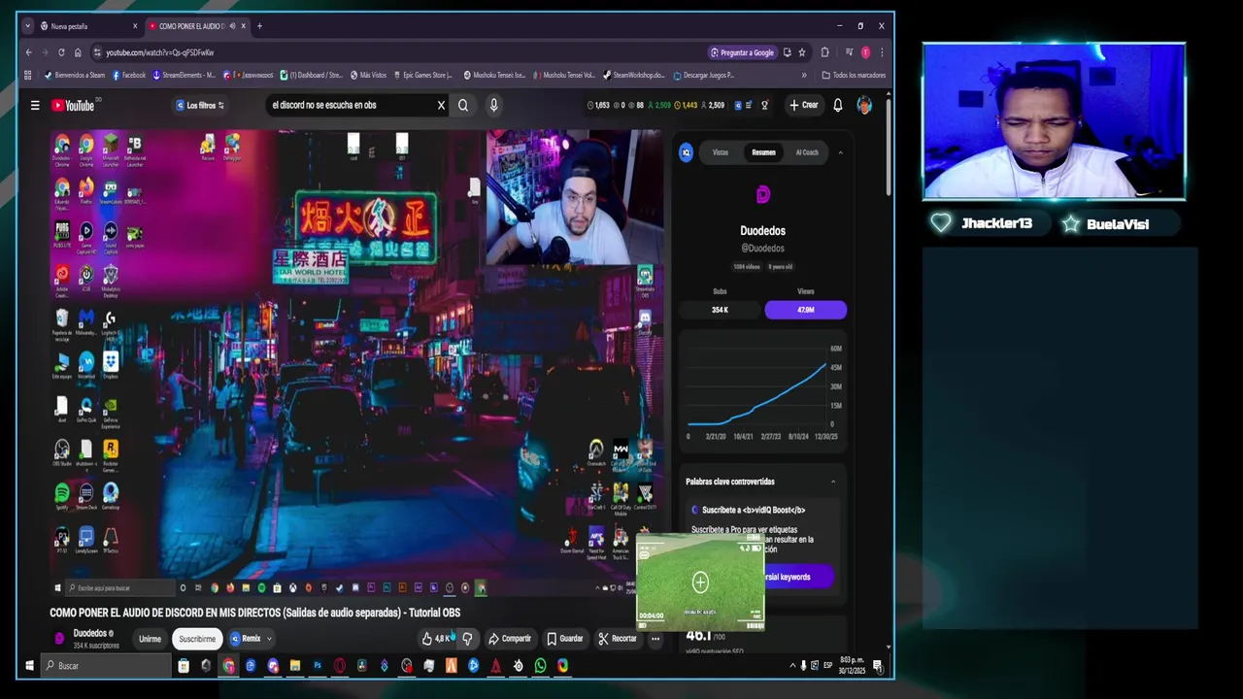Image resolution: width=1243 pixels, height=699 pixels.
Task: Collapse Palabras clave controvertidas section
Action: click(832, 482)
